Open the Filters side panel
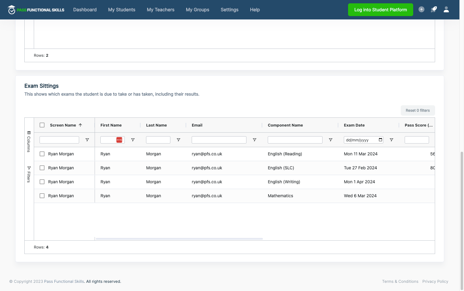 29,174
